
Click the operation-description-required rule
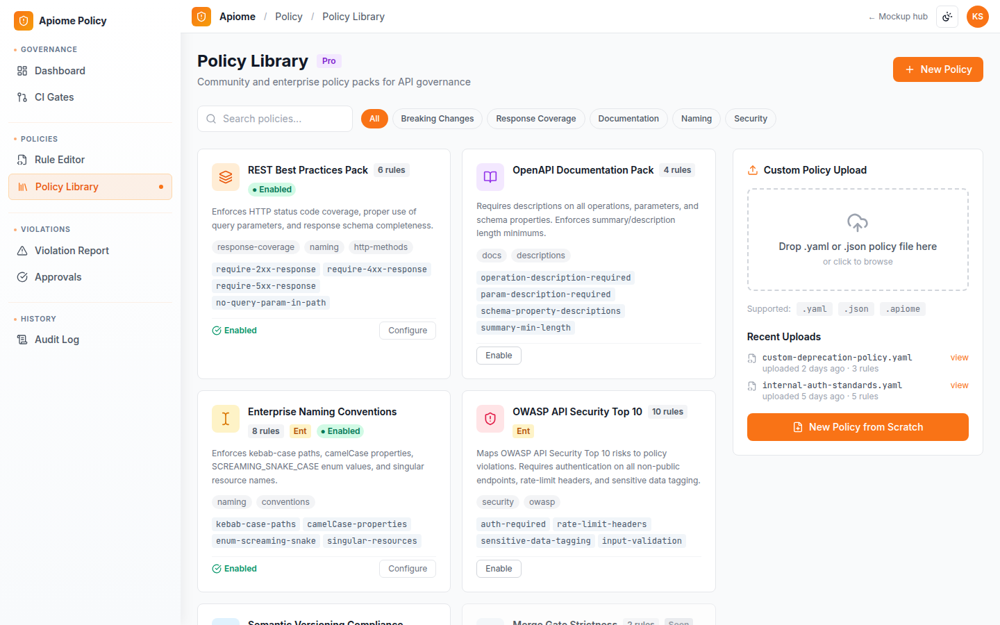tap(556, 278)
